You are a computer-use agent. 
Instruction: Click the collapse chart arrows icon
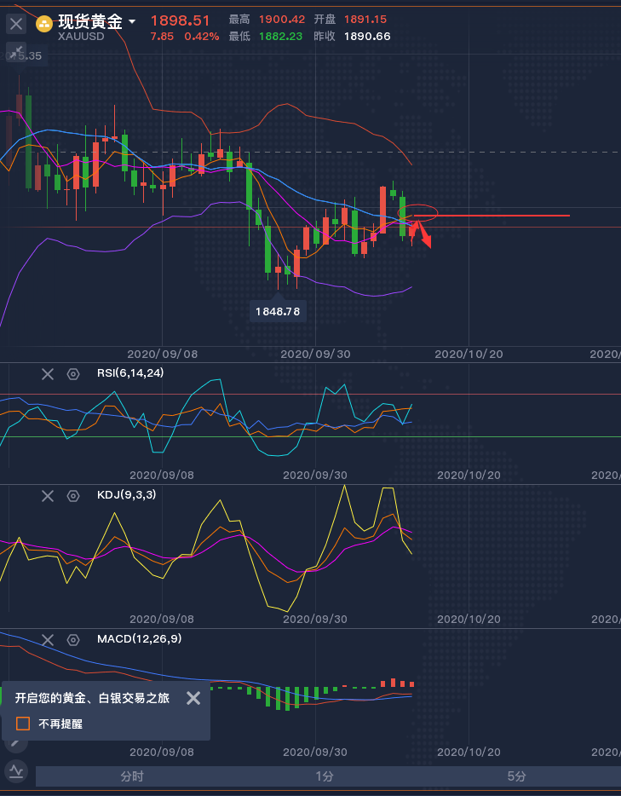(15, 53)
